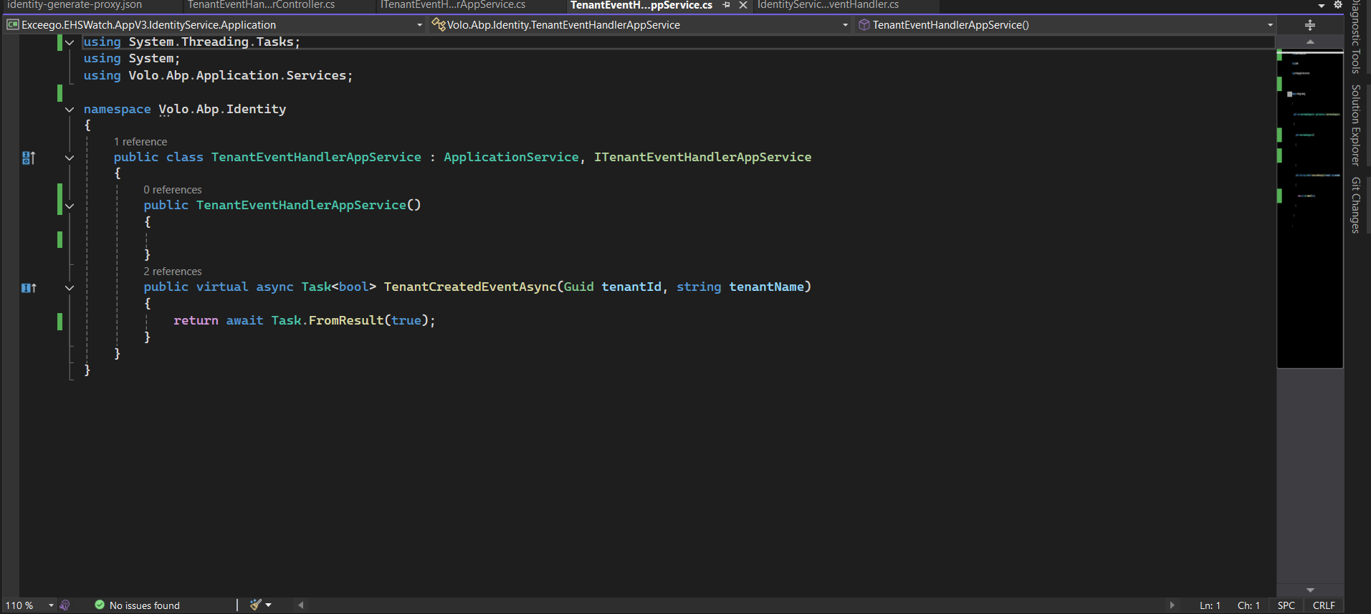Open the tab settings gear icon
The height and width of the screenshot is (614, 1371).
click(1337, 5)
